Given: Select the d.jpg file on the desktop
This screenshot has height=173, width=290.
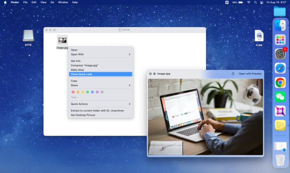Looking at the screenshot, I should click(x=259, y=37).
